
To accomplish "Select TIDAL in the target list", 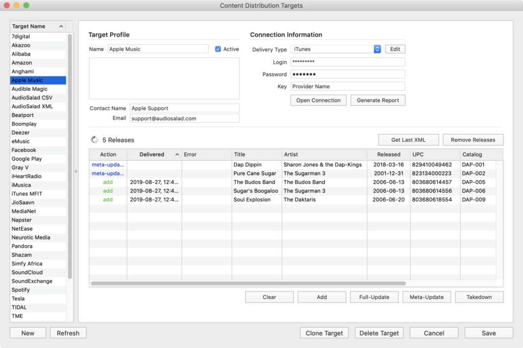I will [38, 307].
